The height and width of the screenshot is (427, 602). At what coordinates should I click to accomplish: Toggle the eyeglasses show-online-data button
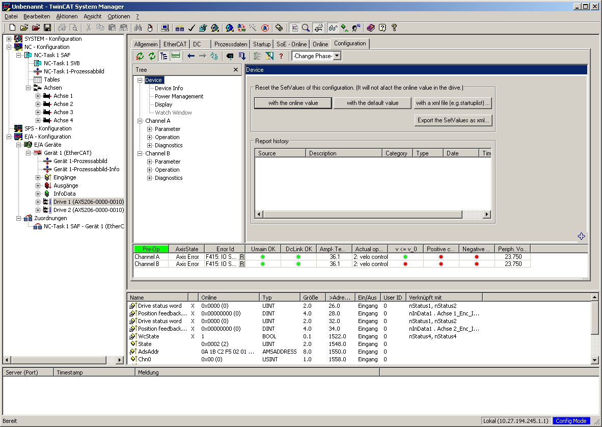333,28
